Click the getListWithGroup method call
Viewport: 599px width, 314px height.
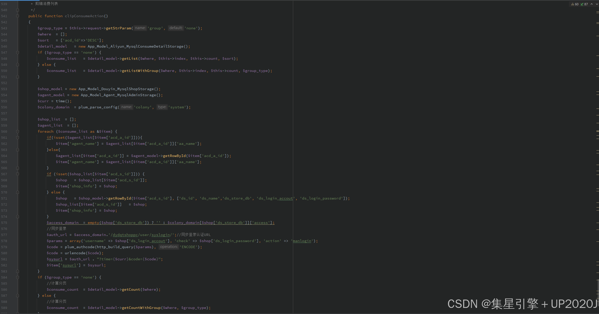(x=140, y=71)
